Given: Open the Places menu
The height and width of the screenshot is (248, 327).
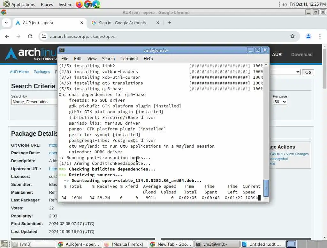Looking at the screenshot, I should [x=47, y=4].
